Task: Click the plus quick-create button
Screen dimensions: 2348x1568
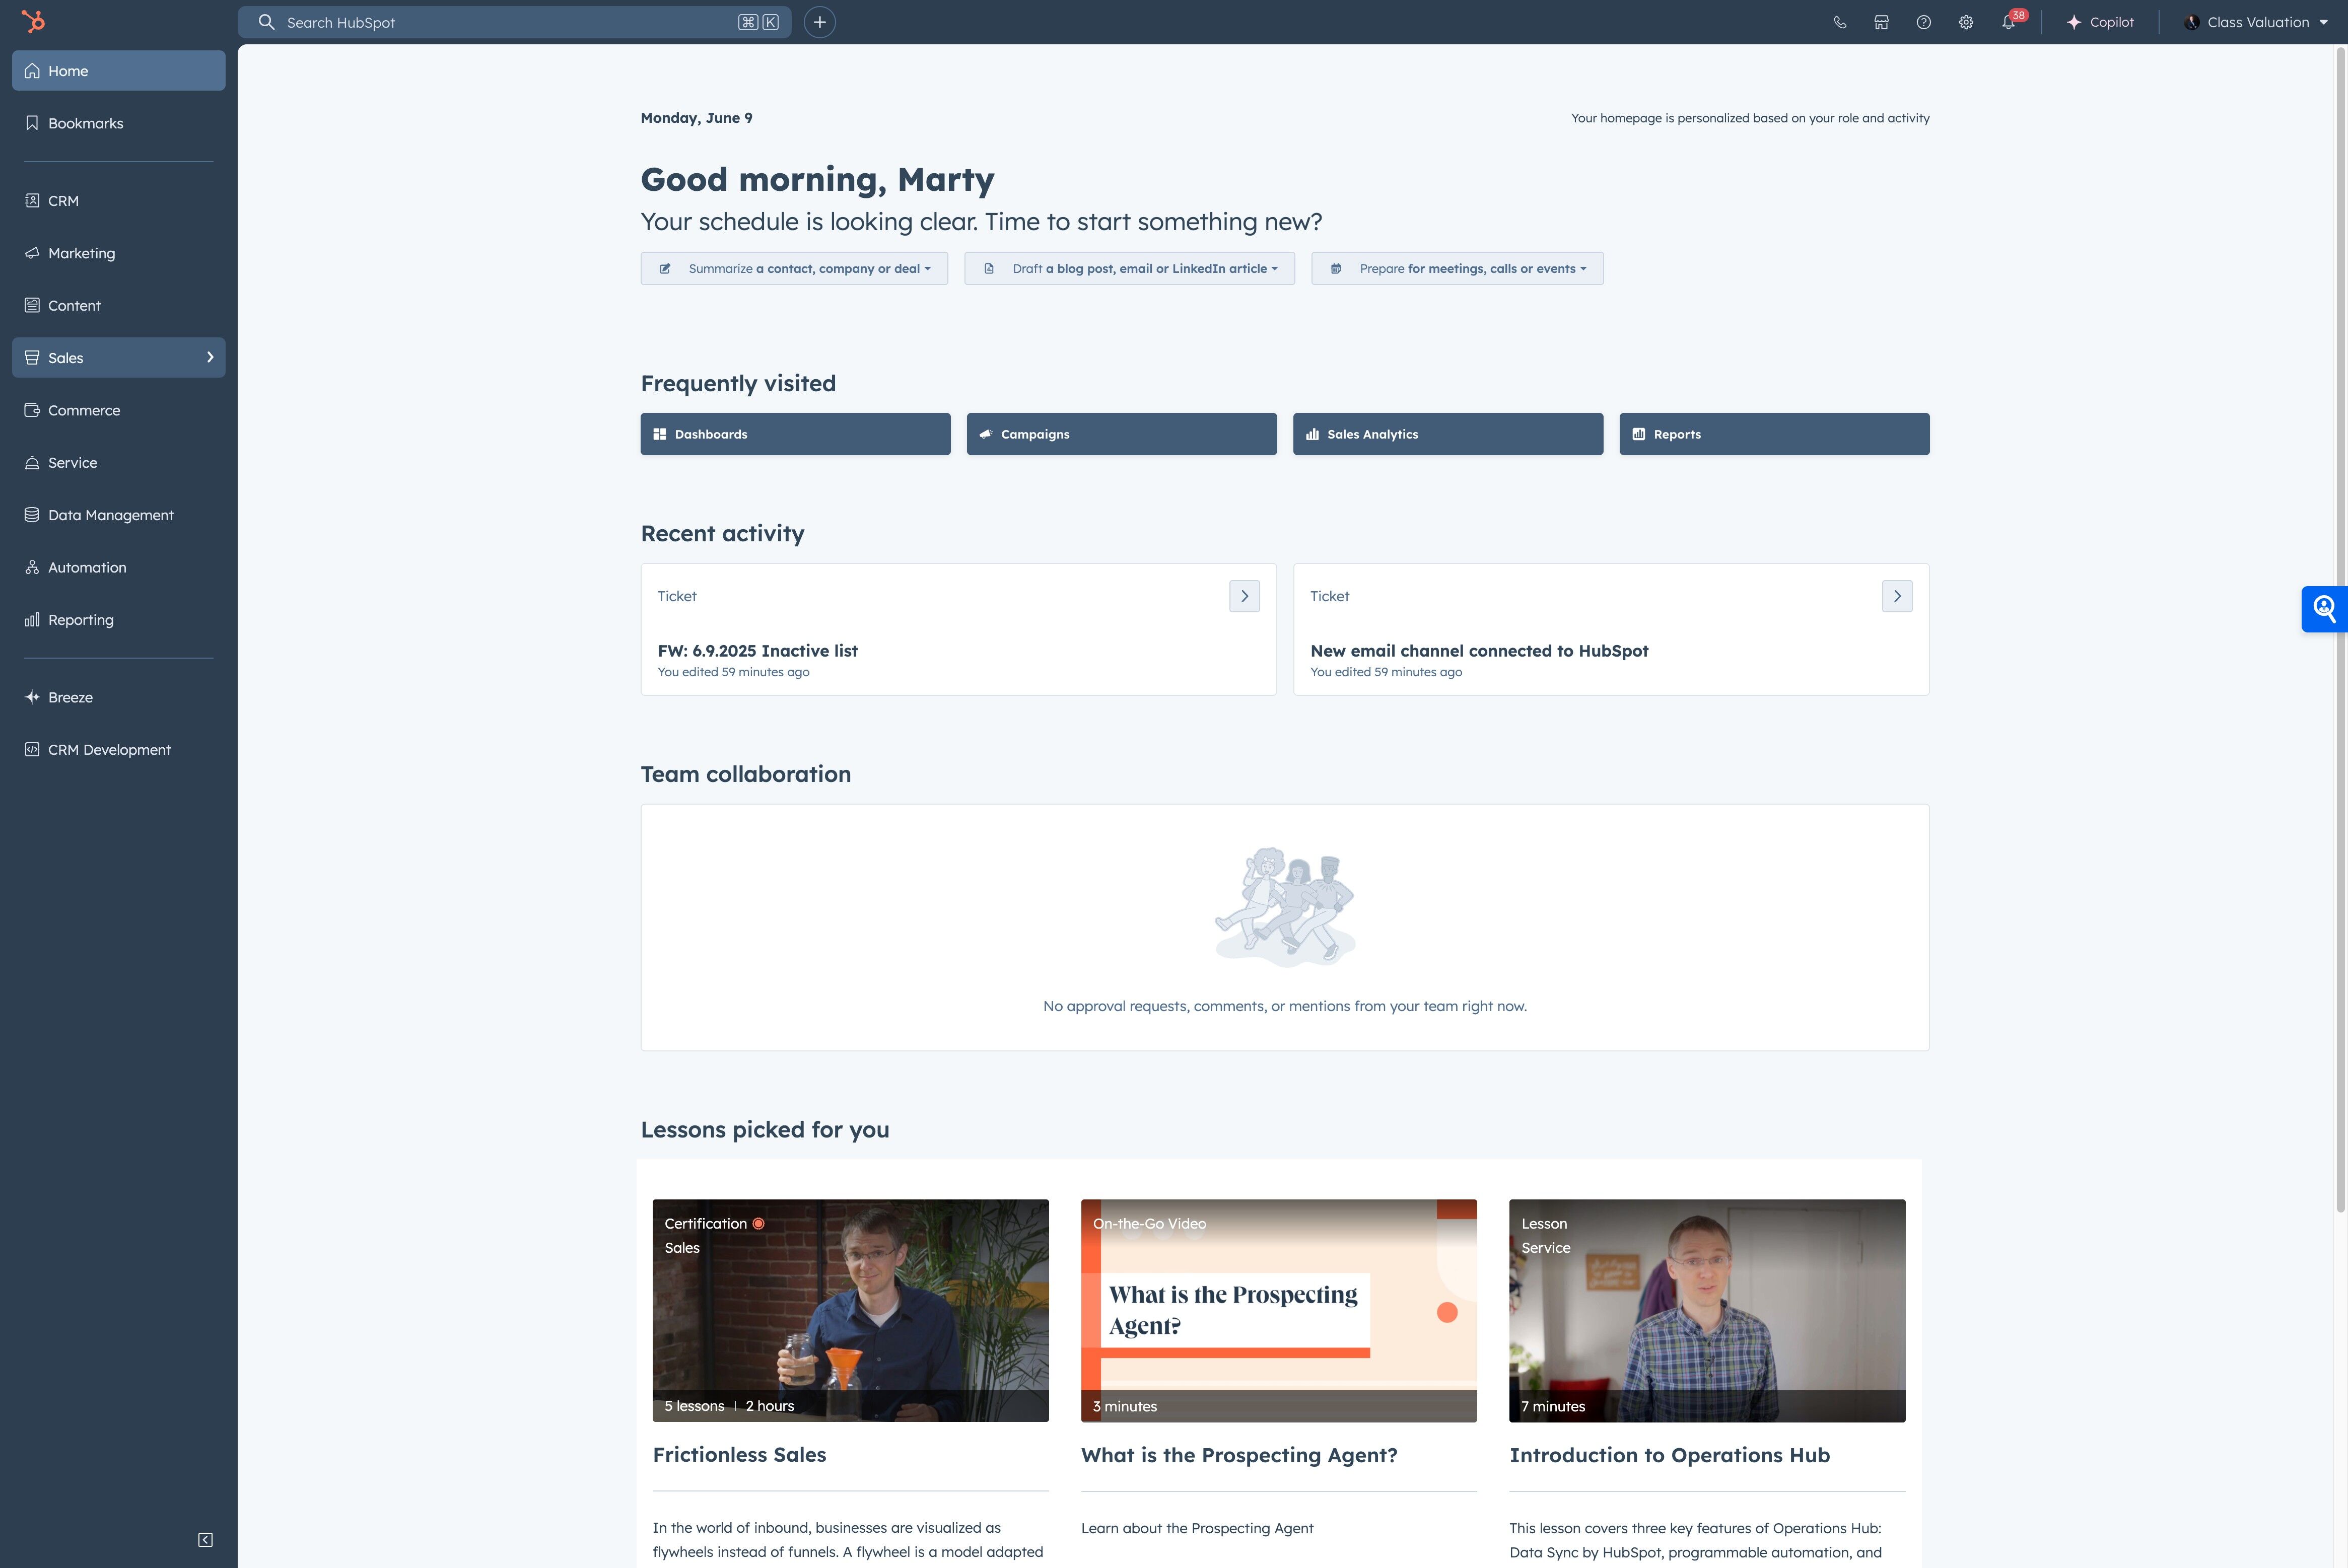Action: pos(819,22)
